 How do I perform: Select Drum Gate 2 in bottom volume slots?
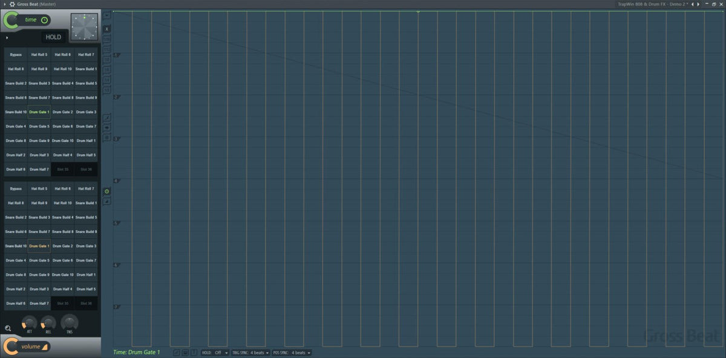point(63,246)
